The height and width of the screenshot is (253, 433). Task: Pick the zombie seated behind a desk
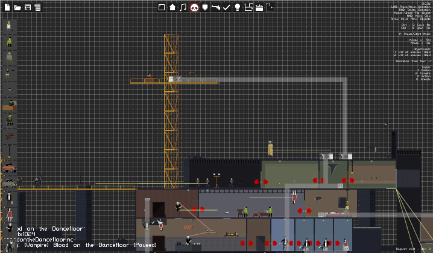tap(10, 105)
